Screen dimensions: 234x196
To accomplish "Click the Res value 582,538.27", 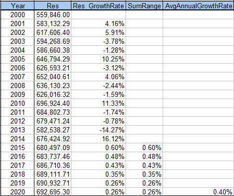I will click(53, 130).
